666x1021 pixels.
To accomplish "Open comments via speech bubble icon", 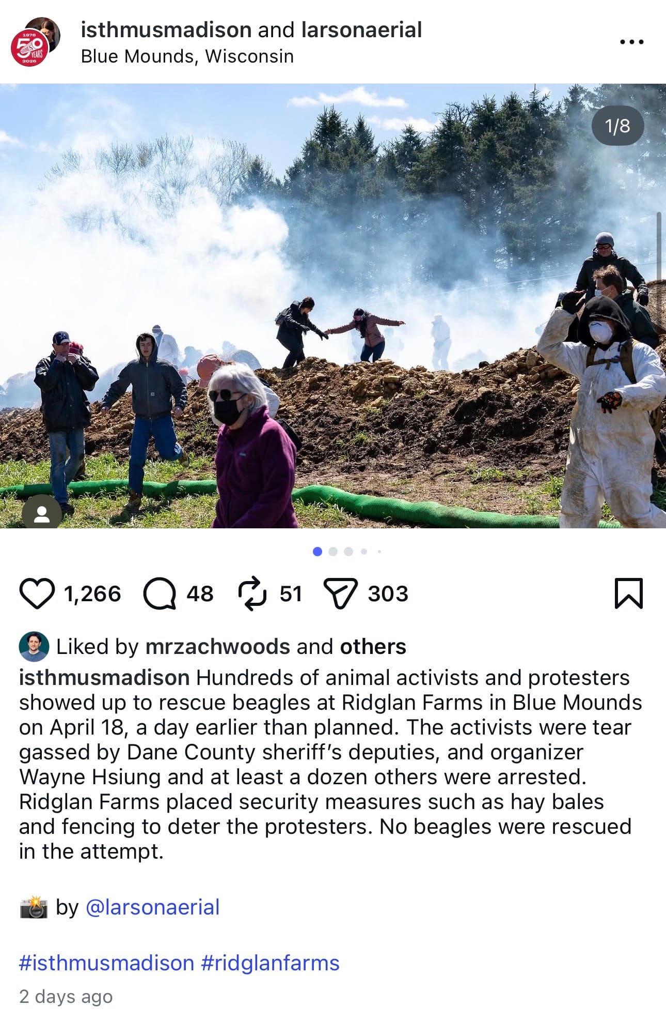I will click(x=160, y=593).
